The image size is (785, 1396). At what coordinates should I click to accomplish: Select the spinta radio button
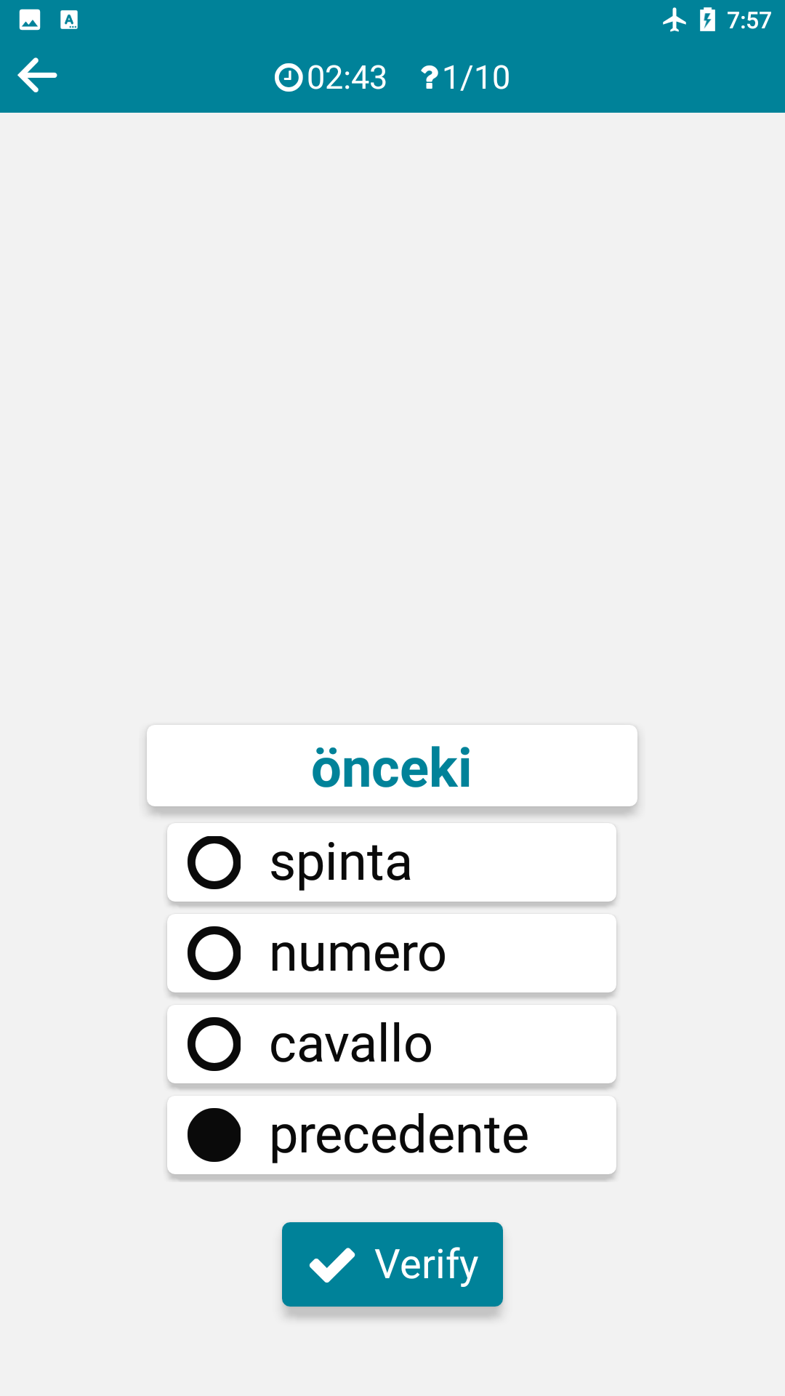(214, 863)
